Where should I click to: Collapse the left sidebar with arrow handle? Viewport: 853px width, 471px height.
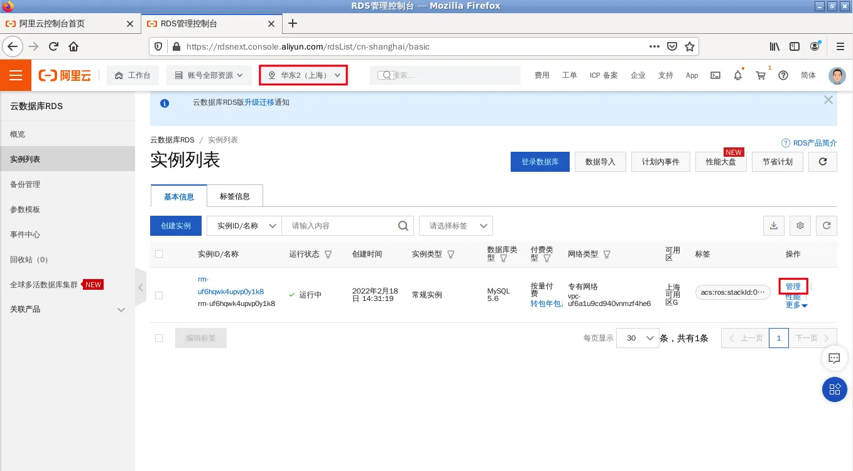tap(141, 287)
